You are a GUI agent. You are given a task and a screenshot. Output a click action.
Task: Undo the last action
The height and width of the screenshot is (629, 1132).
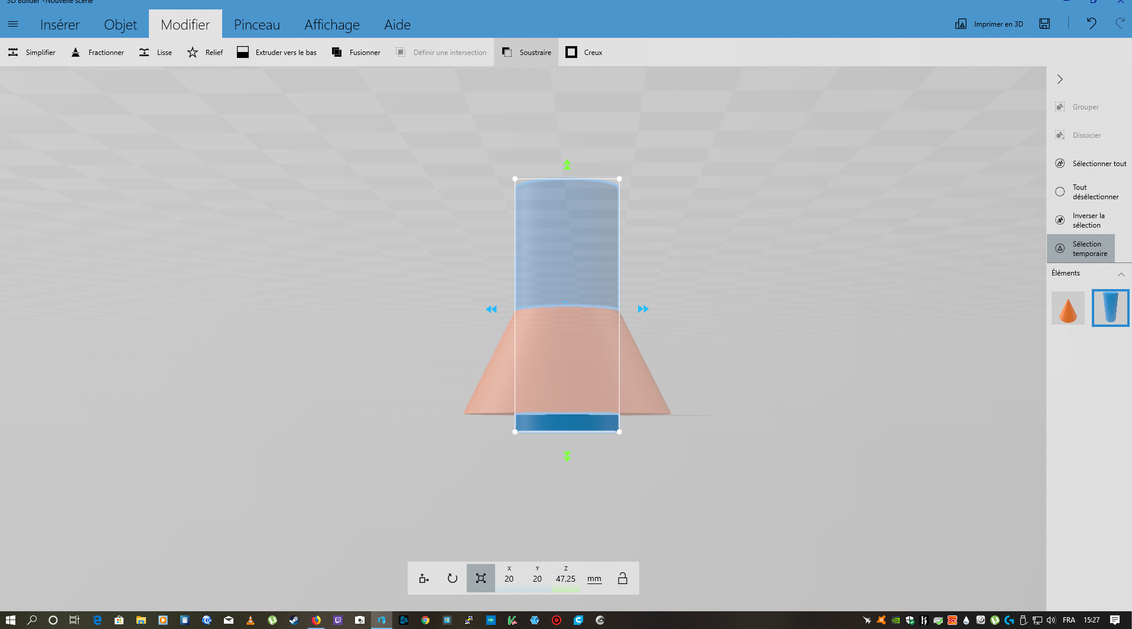[x=1091, y=24]
